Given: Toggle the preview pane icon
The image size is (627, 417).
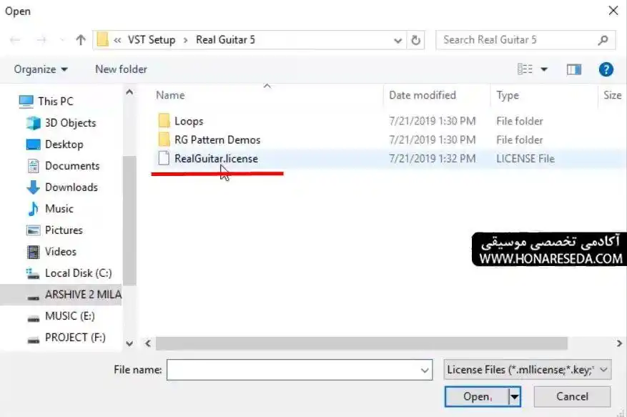Looking at the screenshot, I should pyautogui.click(x=574, y=69).
